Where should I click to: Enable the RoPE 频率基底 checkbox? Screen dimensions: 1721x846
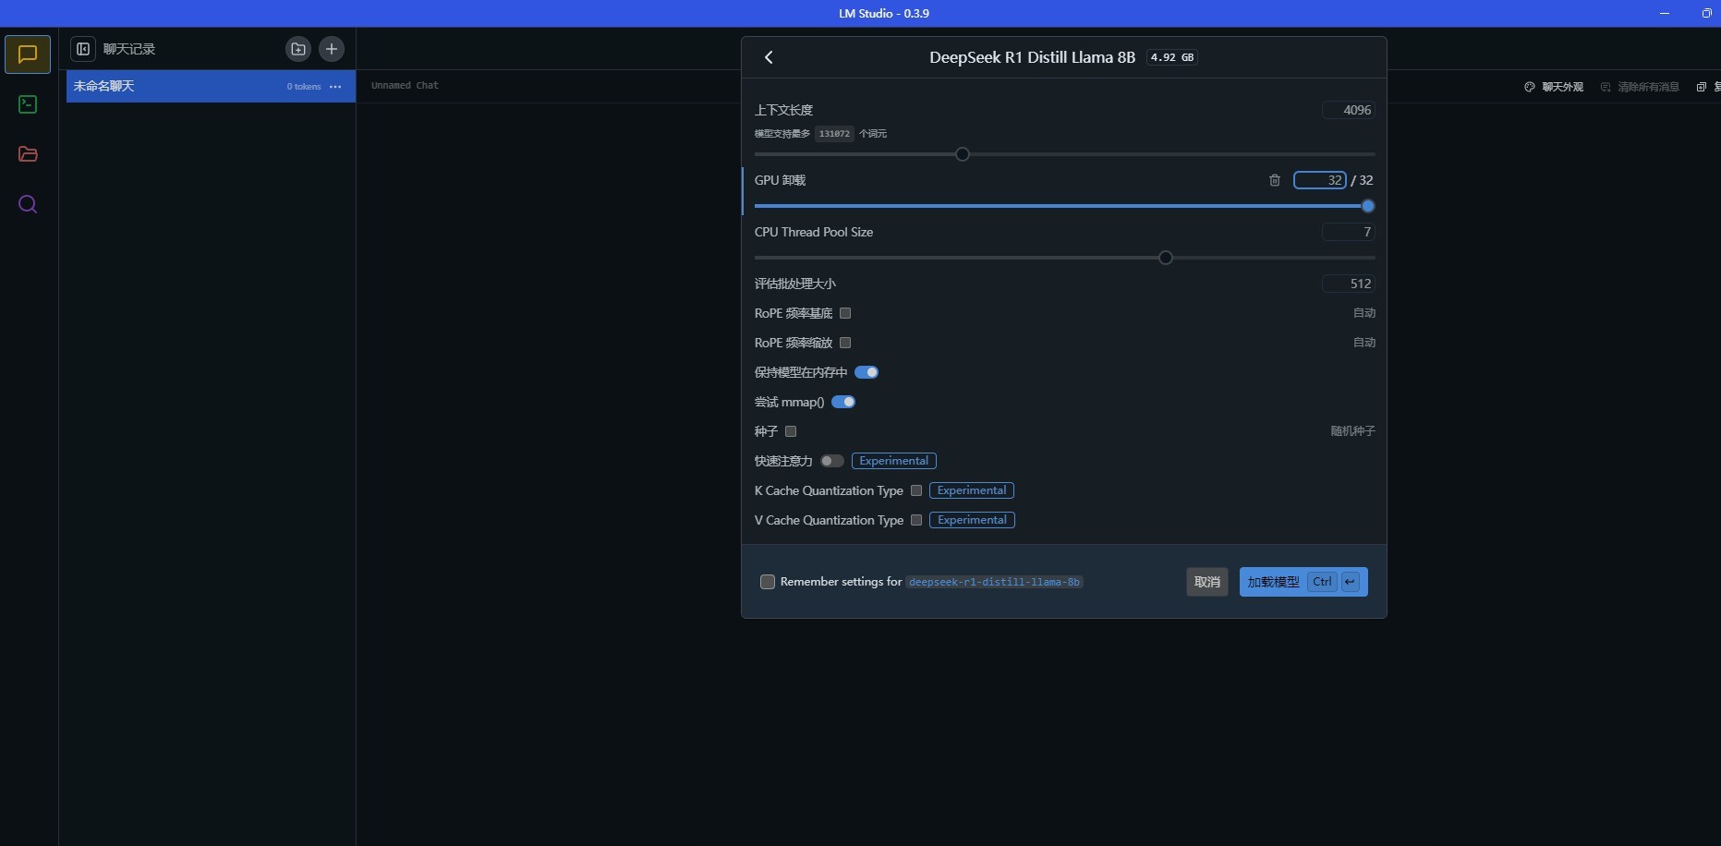(845, 313)
